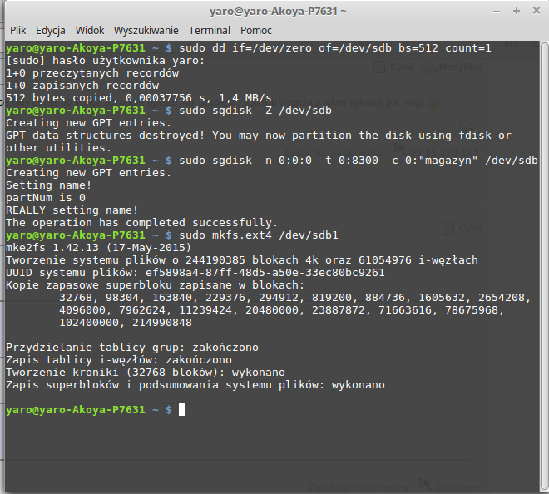
Task: Click the '512 bytes copied' output line
Action: click(x=139, y=97)
